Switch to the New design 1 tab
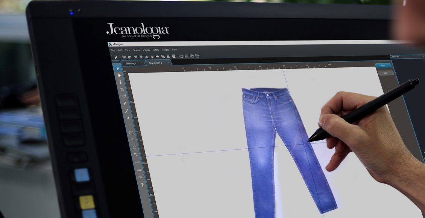 tap(159, 63)
